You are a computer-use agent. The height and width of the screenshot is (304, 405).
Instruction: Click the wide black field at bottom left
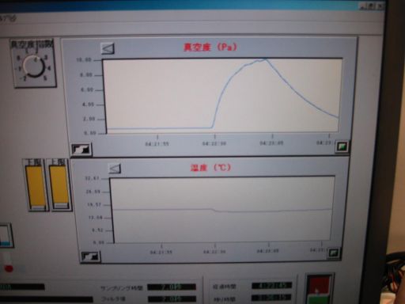point(46,299)
